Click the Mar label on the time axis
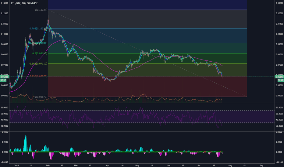 coord(76,165)
